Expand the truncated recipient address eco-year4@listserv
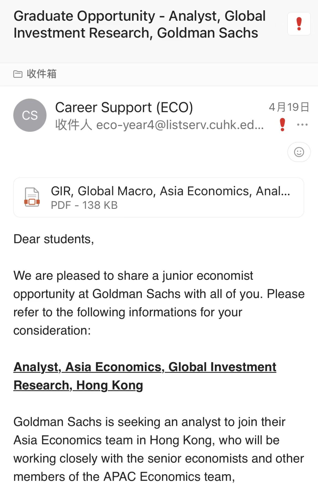318x497 pixels. click(x=180, y=125)
